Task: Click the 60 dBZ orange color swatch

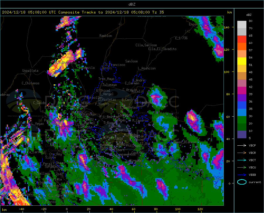Action: [x=242, y=47]
